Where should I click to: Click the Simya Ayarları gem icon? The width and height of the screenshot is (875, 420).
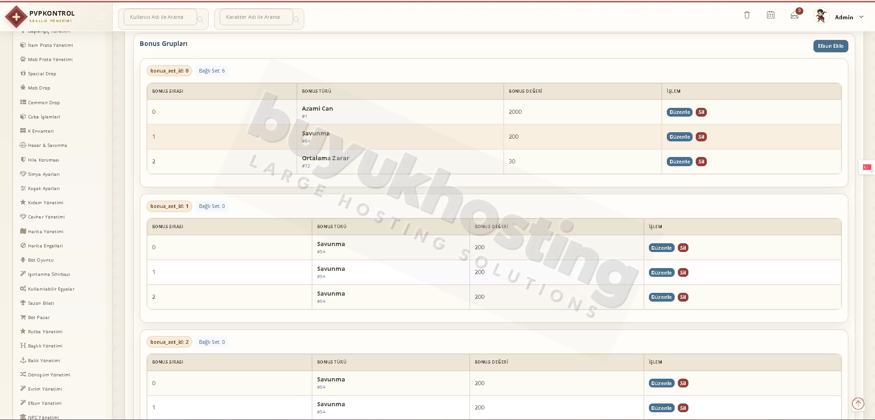tap(23, 174)
